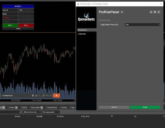This screenshot has height=128, width=165.
Task: Click the fpmarkets logo in the dialog
Action: pyautogui.click(x=86, y=17)
